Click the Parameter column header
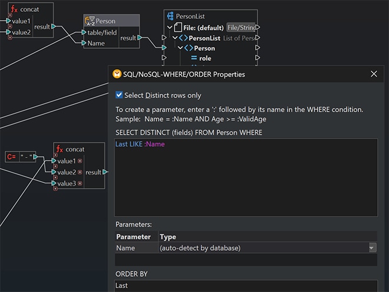389x292 pixels. click(137, 237)
